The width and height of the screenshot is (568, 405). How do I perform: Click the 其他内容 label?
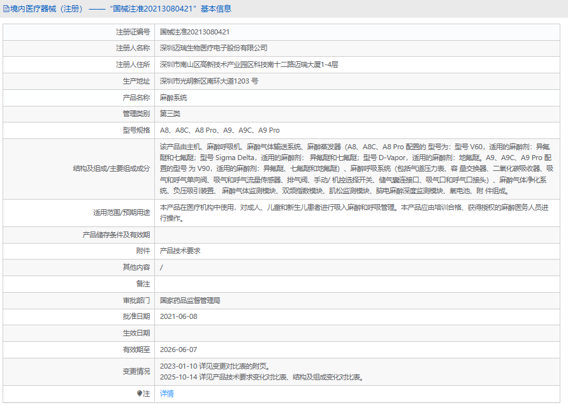pos(136,267)
